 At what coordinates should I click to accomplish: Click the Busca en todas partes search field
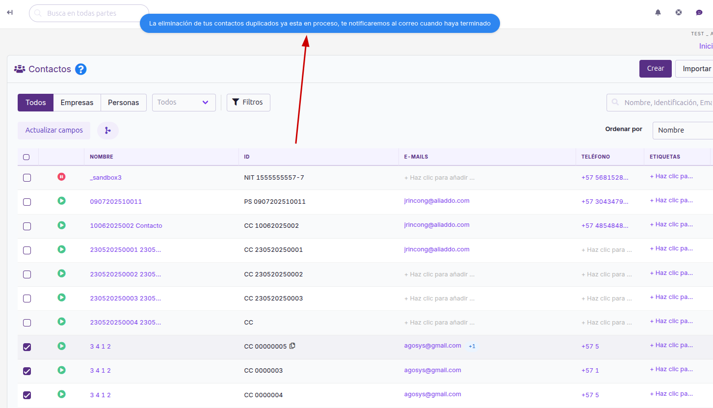[x=89, y=13]
